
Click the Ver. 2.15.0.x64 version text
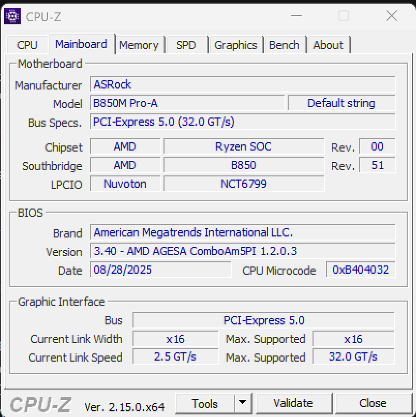point(124,407)
